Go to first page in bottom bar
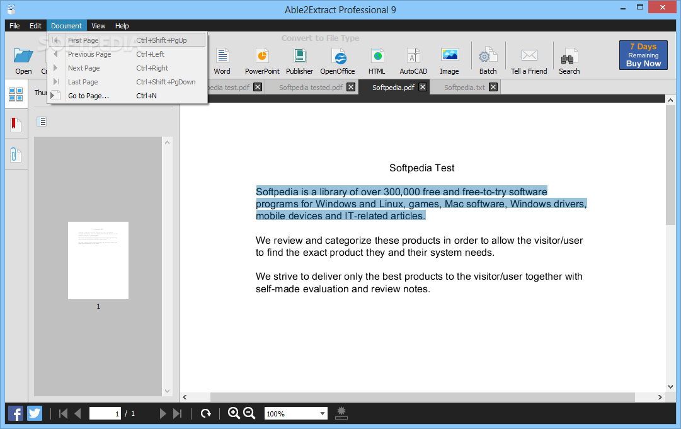This screenshot has width=681, height=429. pyautogui.click(x=63, y=413)
